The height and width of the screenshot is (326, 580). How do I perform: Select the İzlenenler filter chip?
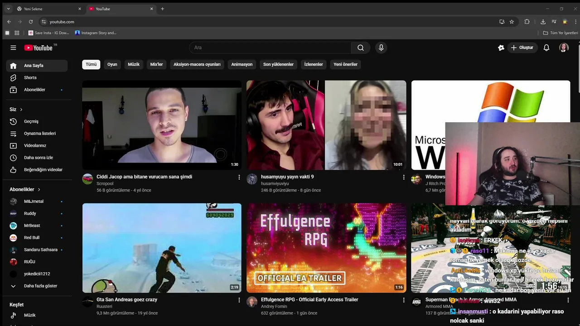click(x=314, y=64)
